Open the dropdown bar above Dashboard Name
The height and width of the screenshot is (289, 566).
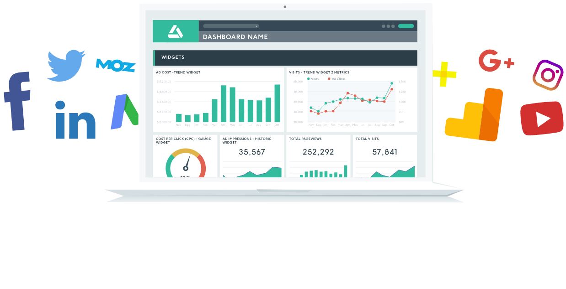coord(231,26)
